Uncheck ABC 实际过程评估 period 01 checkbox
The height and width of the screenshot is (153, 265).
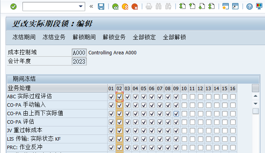pyautogui.click(x=111, y=97)
